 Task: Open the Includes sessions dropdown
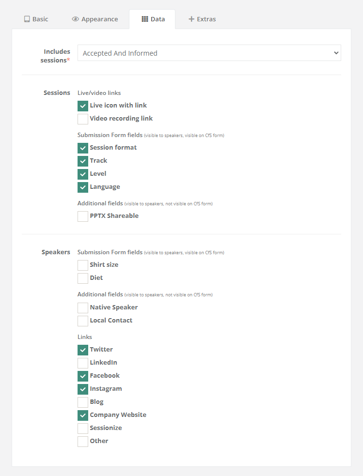pos(209,53)
